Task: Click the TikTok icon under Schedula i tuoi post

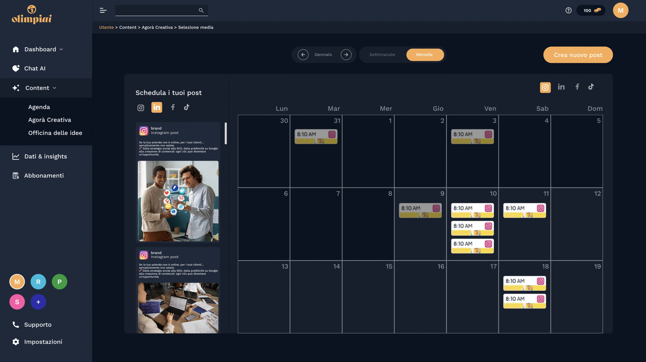Action: point(186,107)
